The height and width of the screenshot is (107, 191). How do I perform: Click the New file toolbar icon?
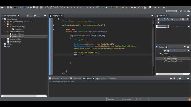(x=2, y=7)
